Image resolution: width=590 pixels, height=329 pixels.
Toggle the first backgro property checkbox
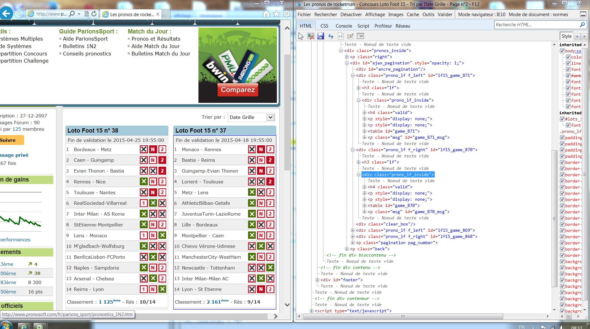point(562,261)
